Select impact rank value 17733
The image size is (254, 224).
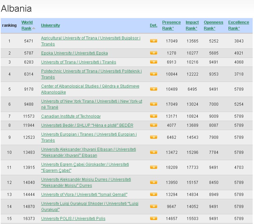coord(192,167)
